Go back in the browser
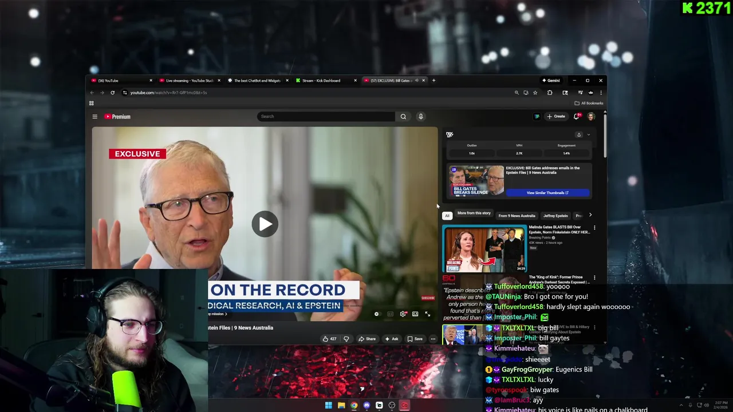 pos(92,93)
